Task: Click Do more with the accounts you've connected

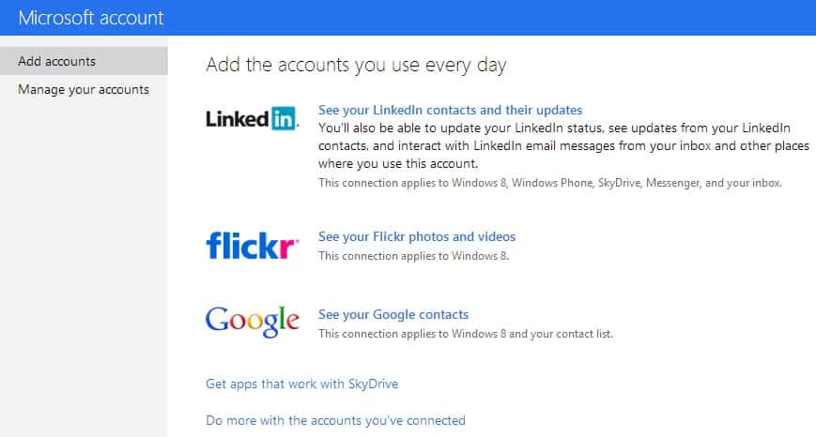Action: point(335,420)
